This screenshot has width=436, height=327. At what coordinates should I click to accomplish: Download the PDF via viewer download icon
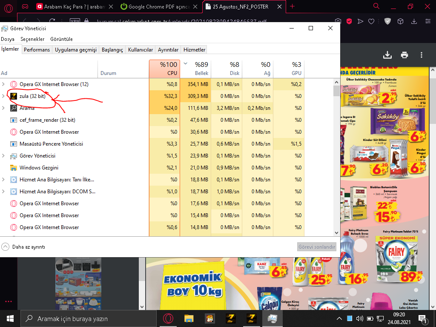(387, 55)
